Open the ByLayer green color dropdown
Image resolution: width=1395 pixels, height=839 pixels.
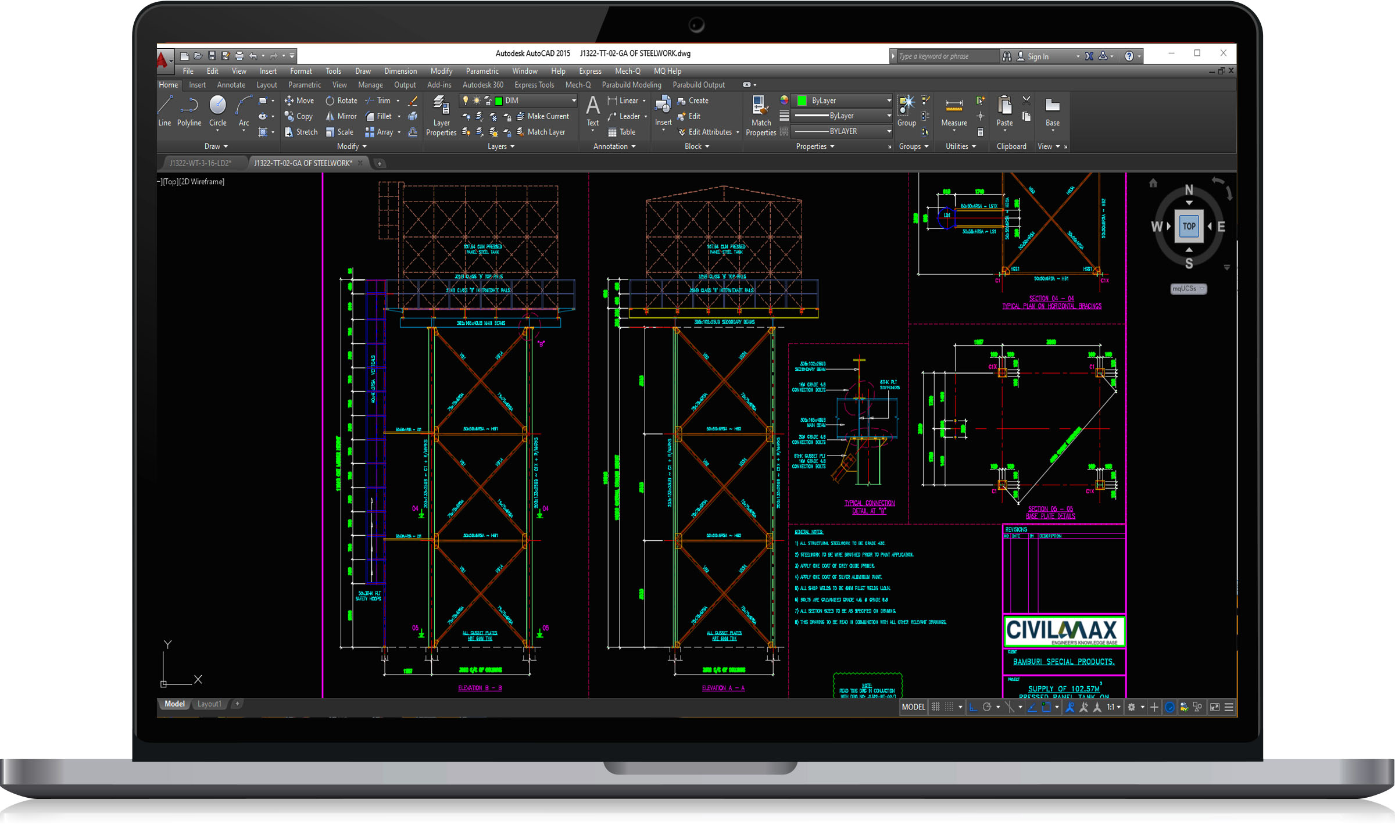coord(888,101)
